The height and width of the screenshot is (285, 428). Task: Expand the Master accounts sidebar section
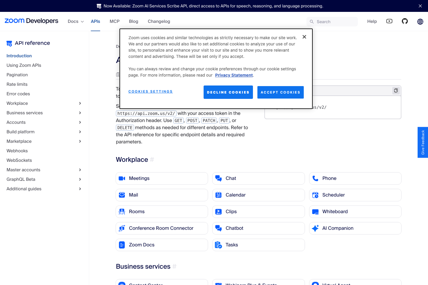point(80,170)
